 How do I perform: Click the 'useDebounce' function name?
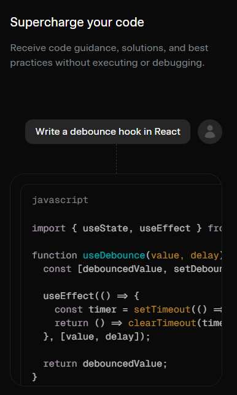[114, 255]
